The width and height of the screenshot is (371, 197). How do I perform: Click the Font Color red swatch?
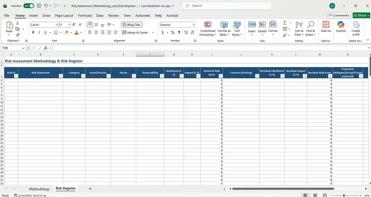[77, 32]
